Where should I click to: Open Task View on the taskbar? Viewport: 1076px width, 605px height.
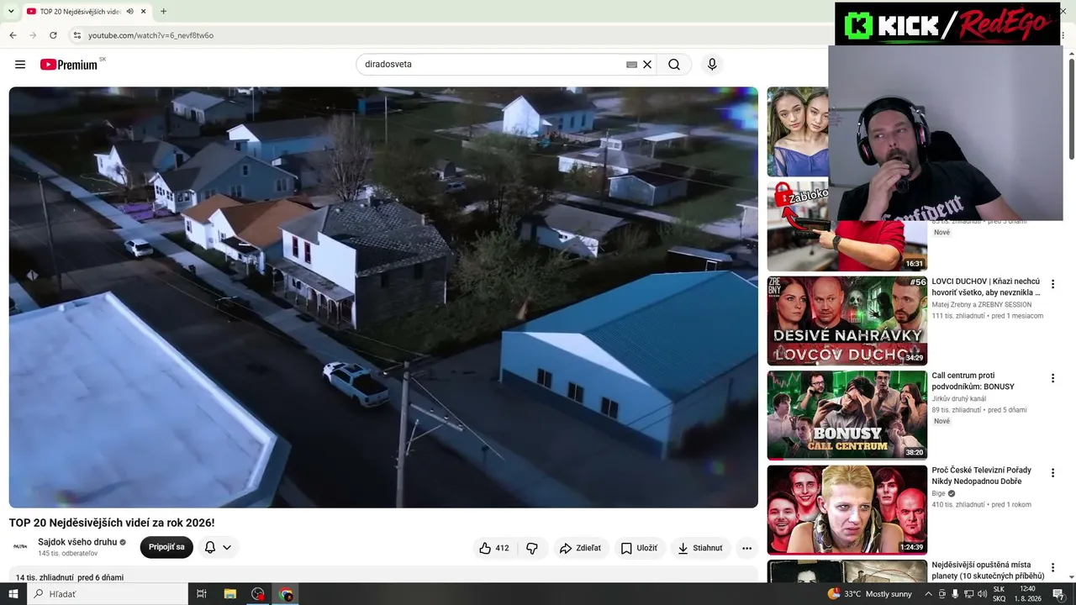click(x=202, y=594)
